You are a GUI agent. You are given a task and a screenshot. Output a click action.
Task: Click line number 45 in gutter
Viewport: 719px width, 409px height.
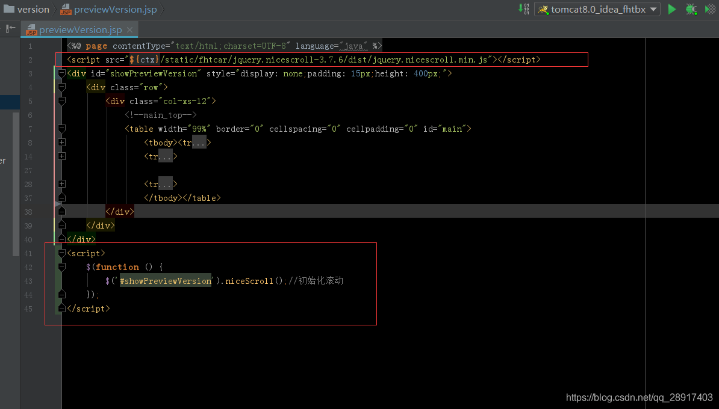click(x=28, y=309)
